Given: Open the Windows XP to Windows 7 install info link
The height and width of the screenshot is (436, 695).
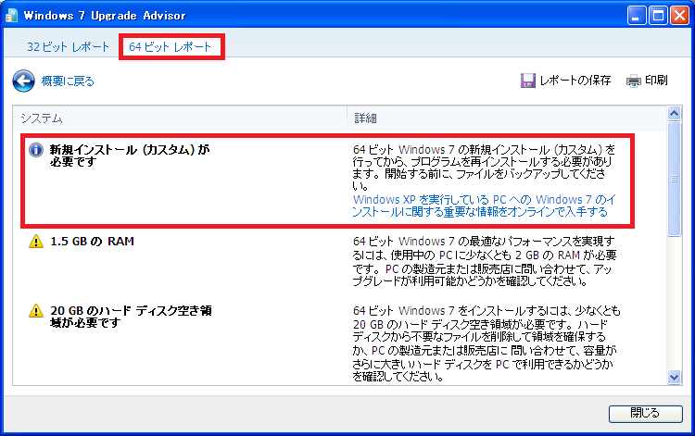Looking at the screenshot, I should click(x=484, y=206).
